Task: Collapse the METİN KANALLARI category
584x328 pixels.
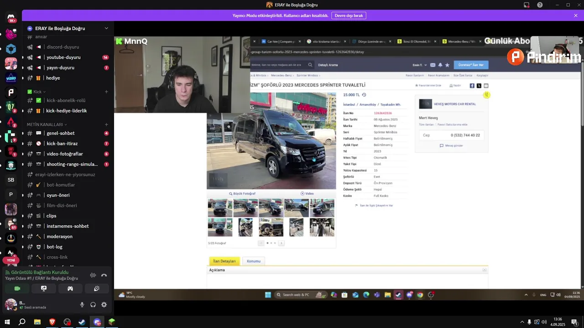Action: 47,124
